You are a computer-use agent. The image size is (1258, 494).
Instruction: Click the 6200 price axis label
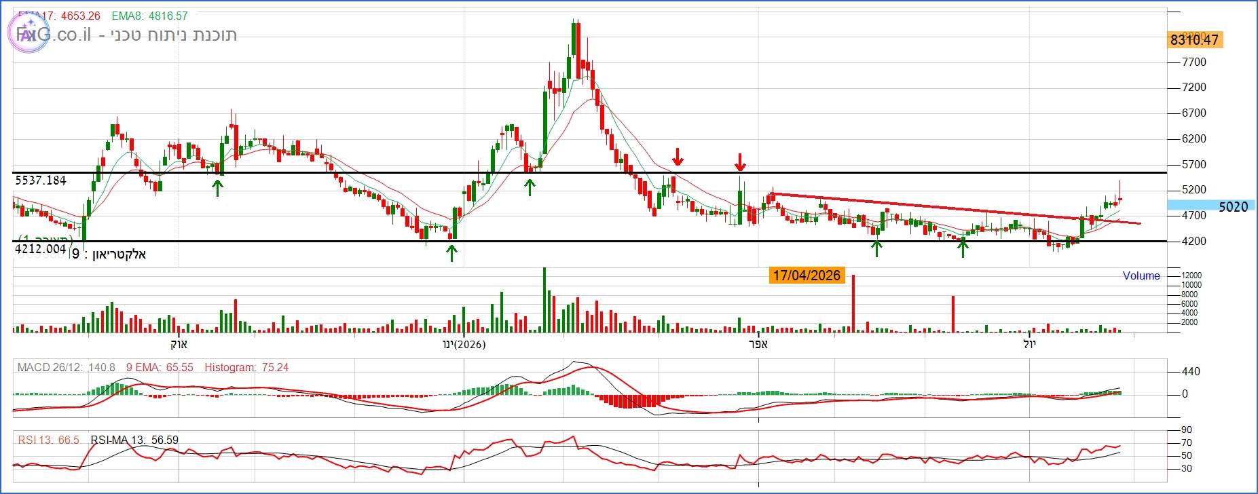(1194, 139)
